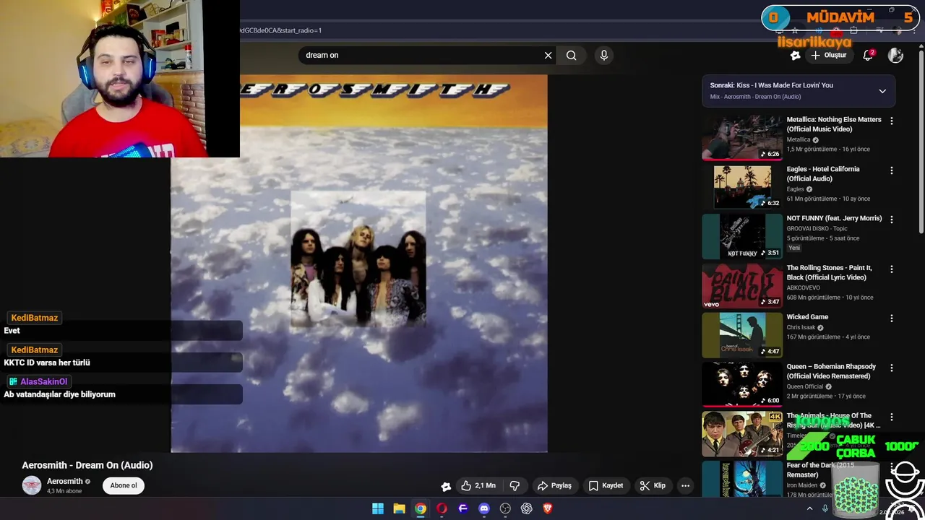Open File Explorer from the taskbar

coord(399,508)
